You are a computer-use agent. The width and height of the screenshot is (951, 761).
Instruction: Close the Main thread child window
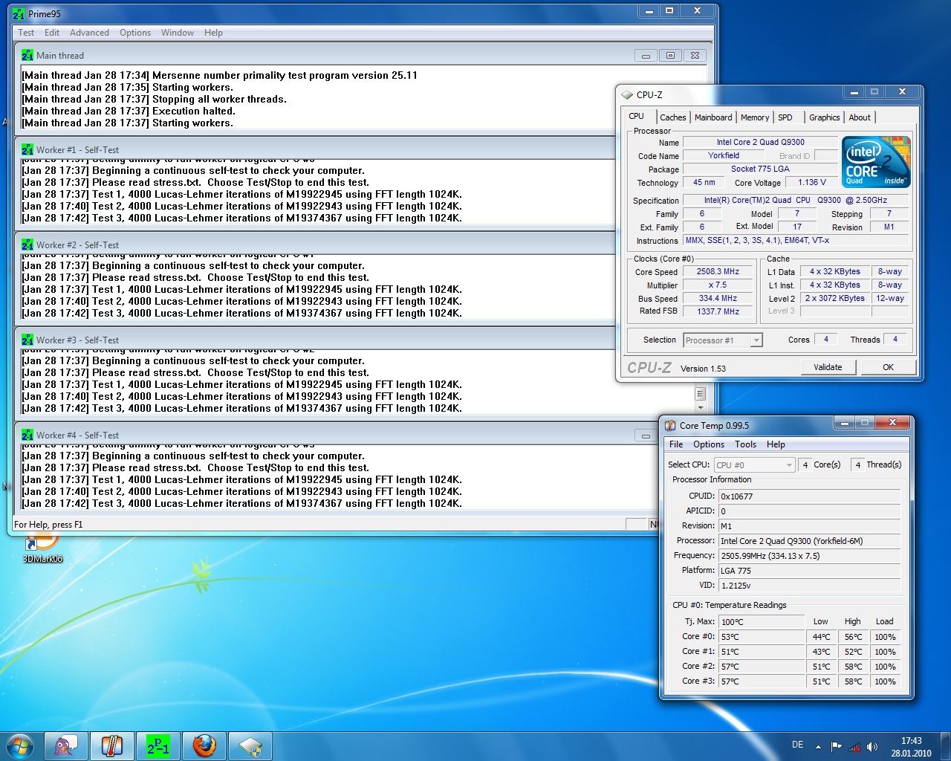pos(695,56)
